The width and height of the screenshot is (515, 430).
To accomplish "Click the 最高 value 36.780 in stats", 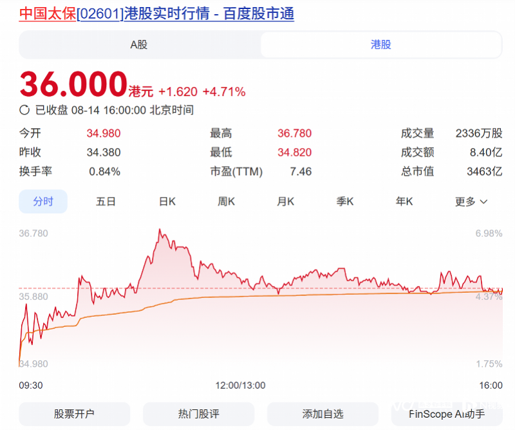I will click(x=294, y=133).
